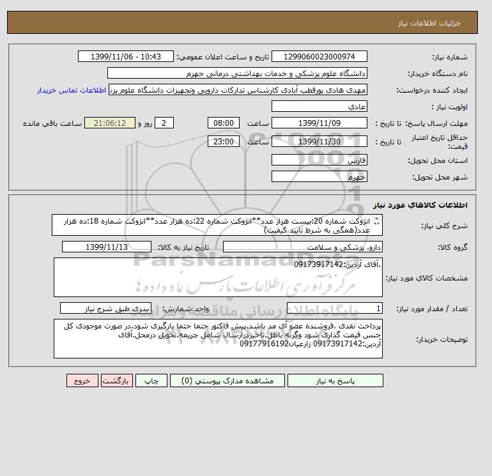Select the need number field 1299060023000974
This screenshot has width=492, height=476.
[319, 57]
